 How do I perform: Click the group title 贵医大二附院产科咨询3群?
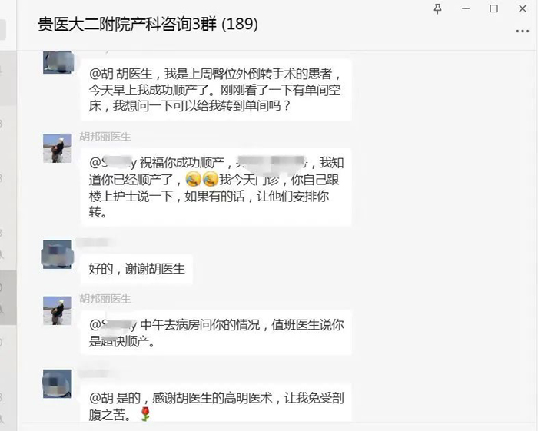click(128, 25)
